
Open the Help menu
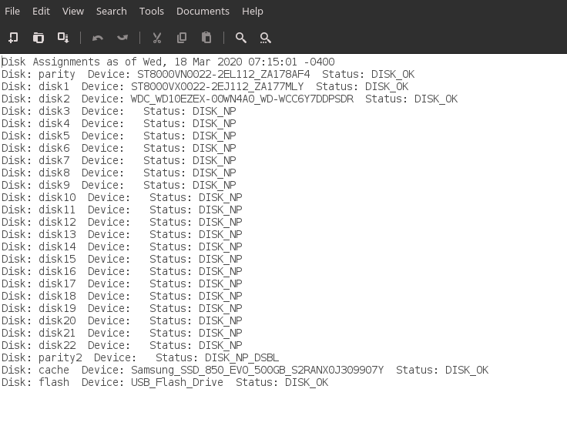point(253,12)
